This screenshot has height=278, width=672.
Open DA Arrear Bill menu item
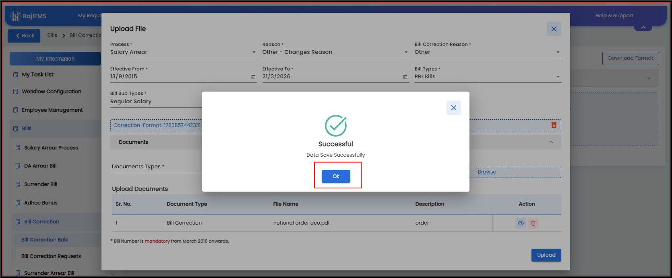click(x=40, y=166)
